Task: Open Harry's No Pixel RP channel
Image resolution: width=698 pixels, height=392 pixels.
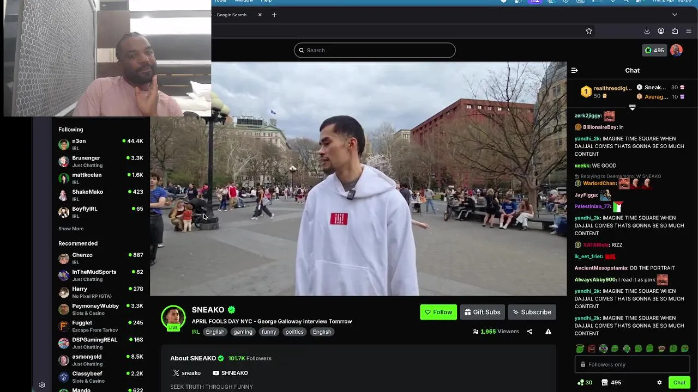Action: 101,292
